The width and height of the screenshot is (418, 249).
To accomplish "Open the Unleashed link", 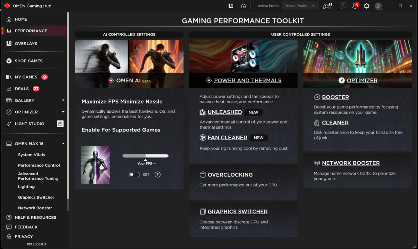I will (x=225, y=112).
